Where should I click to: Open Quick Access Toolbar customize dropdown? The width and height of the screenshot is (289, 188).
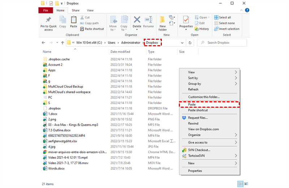tap(61, 3)
